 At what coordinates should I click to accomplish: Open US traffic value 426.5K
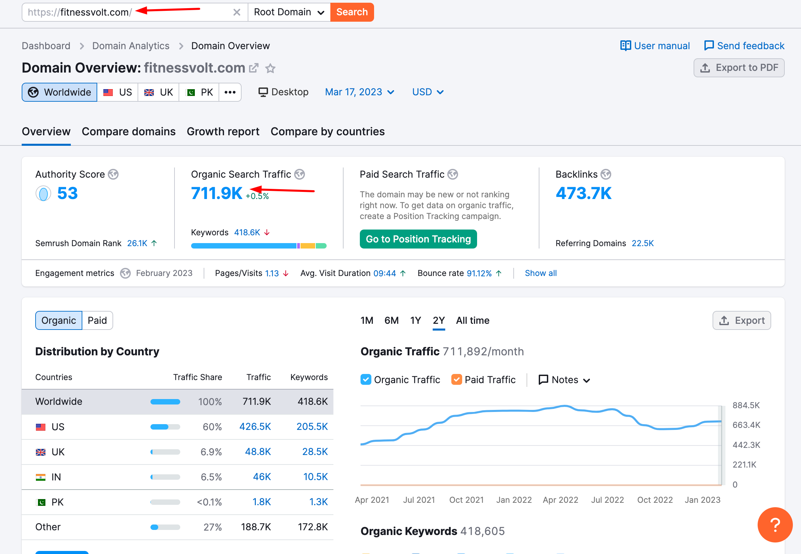pos(255,427)
